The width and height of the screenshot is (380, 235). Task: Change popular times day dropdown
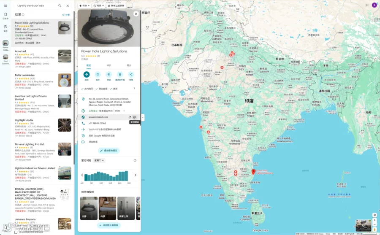[x=99, y=160]
